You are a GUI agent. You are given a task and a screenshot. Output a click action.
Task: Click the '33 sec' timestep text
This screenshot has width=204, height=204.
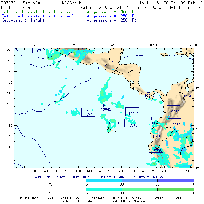coord(176,198)
